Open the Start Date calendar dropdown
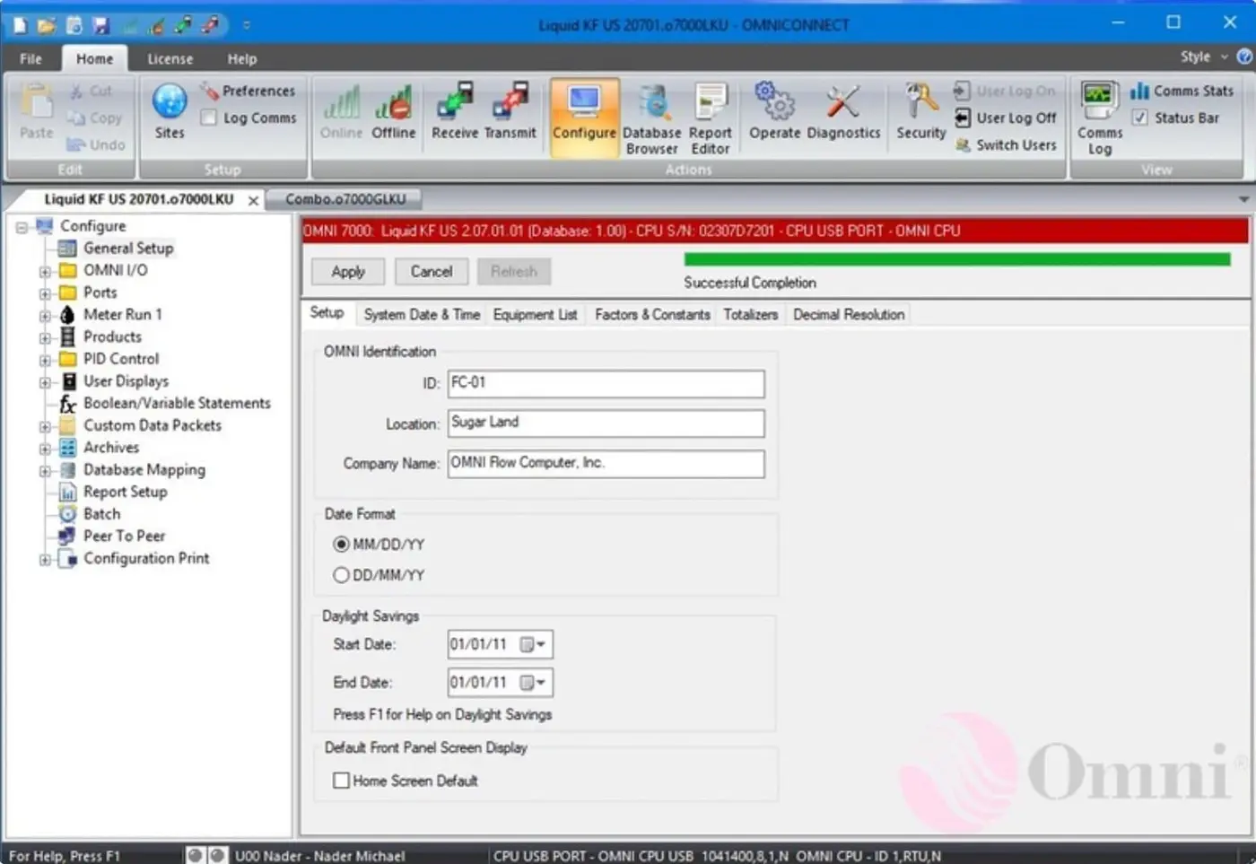1256x864 pixels. pos(534,644)
